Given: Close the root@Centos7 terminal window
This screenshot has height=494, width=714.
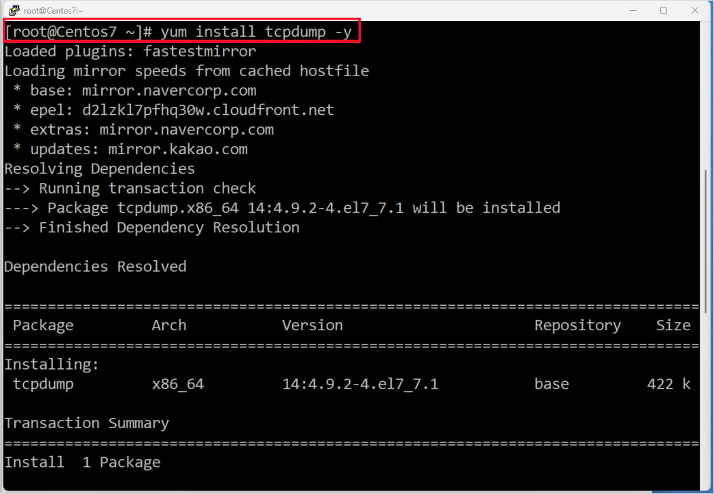Looking at the screenshot, I should [x=695, y=10].
